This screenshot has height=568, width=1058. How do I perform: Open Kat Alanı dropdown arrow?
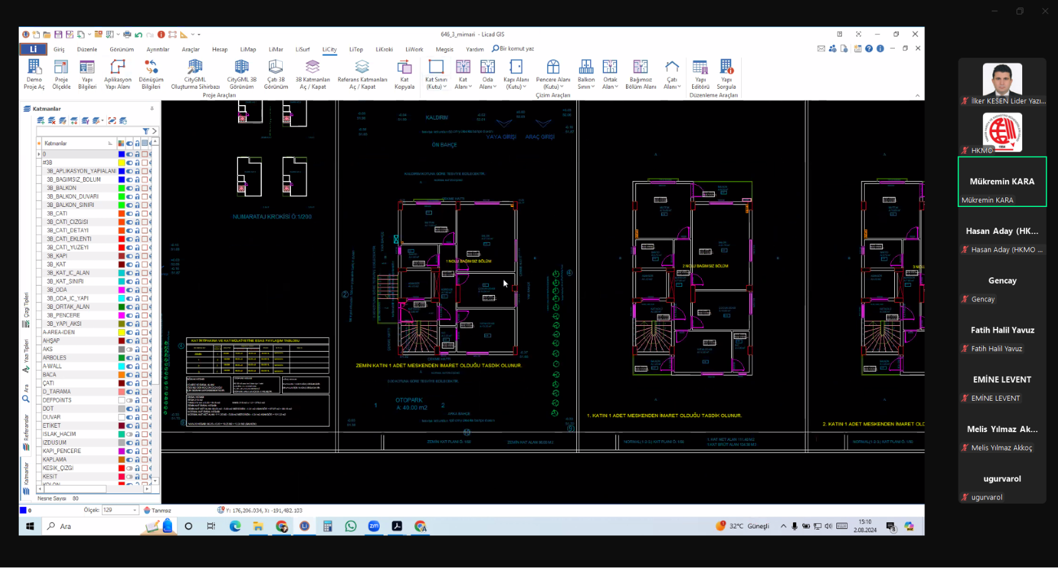470,87
